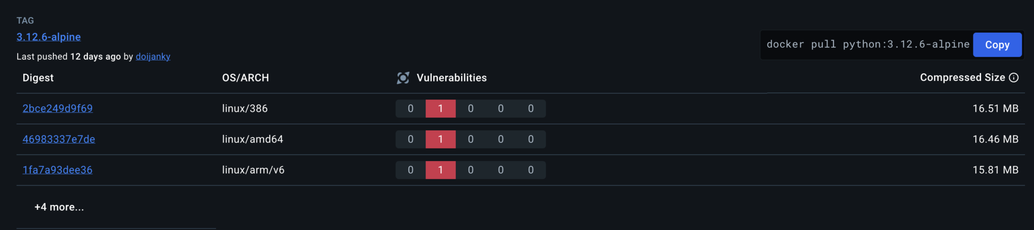
Task: Open the doijanky user profile link
Action: tap(153, 56)
